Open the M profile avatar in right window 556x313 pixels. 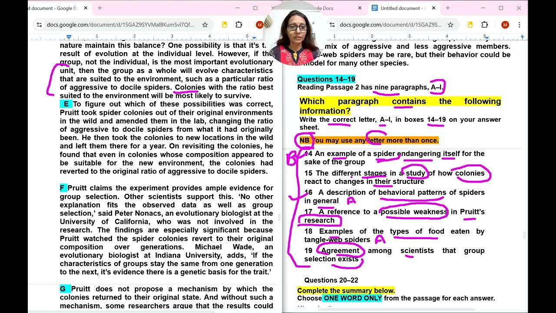505,25
